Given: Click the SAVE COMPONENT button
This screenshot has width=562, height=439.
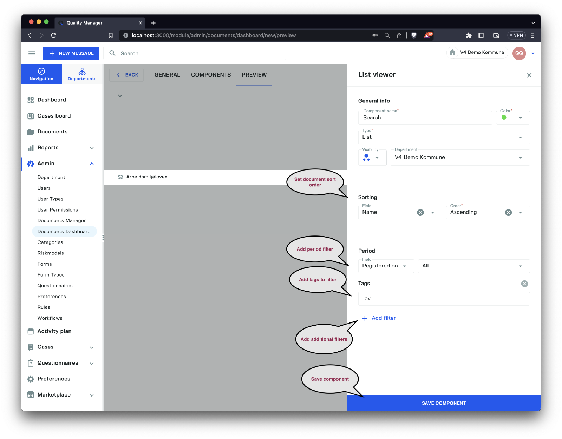Looking at the screenshot, I should pyautogui.click(x=444, y=403).
